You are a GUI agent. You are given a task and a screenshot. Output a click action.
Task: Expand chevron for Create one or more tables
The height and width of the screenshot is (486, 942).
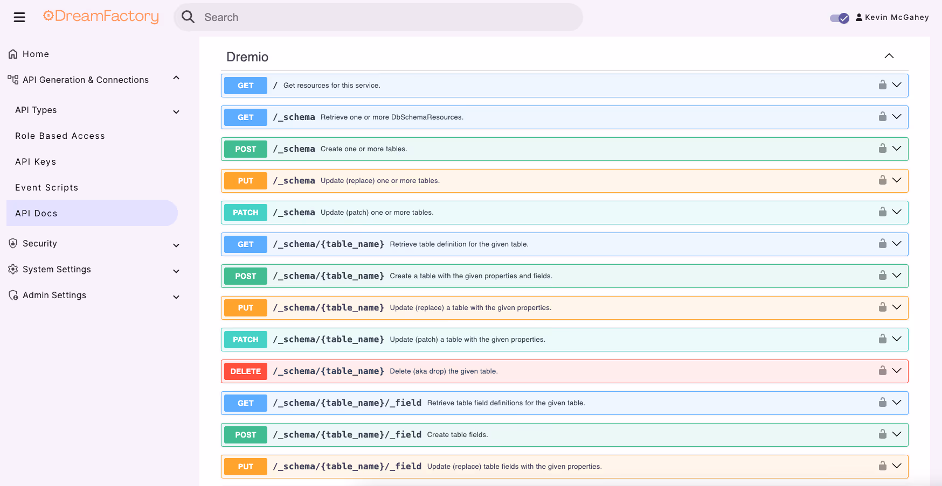(x=897, y=149)
